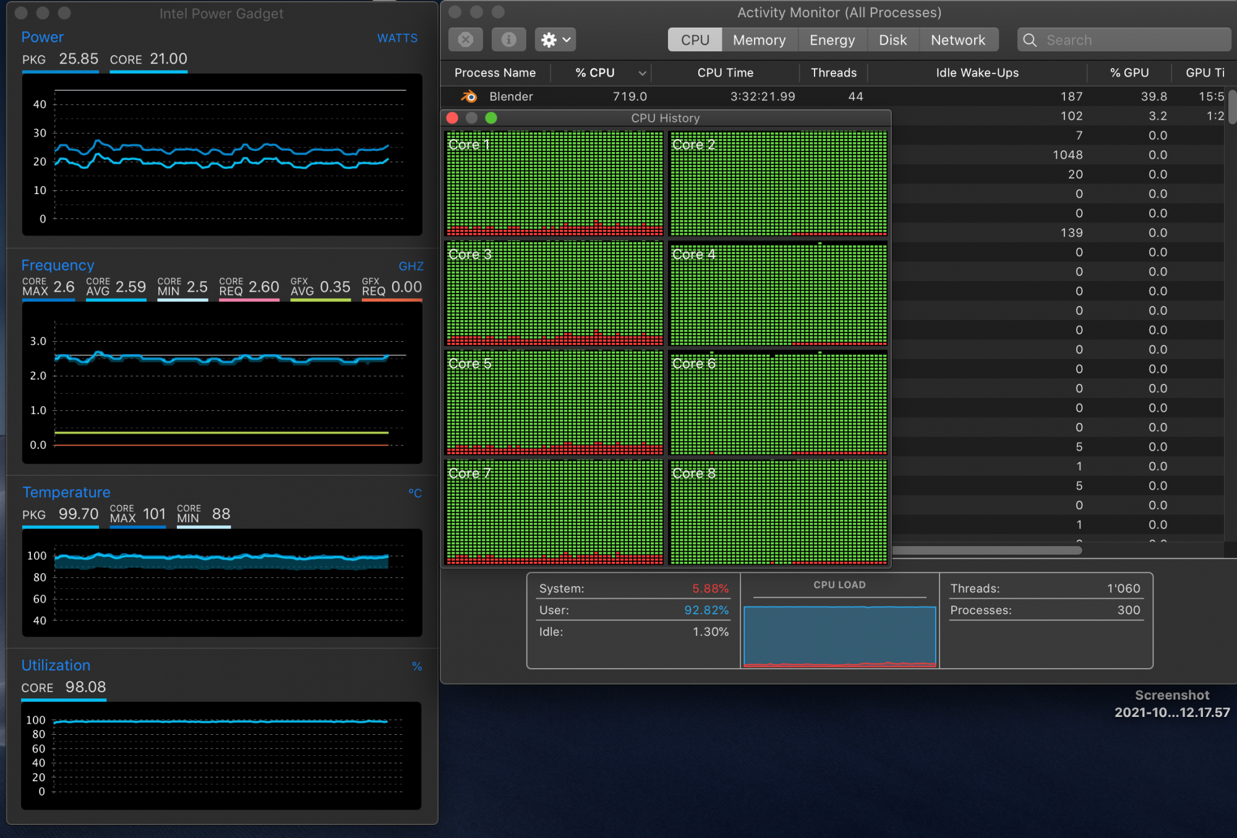This screenshot has width=1237, height=838.
Task: Click the Idle 1.30% value
Action: (711, 632)
